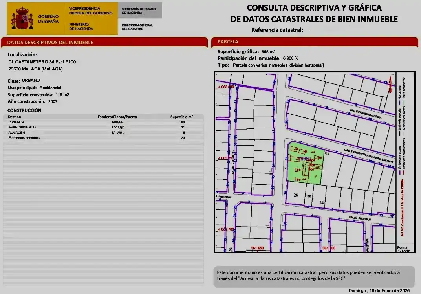Select the date 'Domingo , 18 de Enero de 2026'

379,290
